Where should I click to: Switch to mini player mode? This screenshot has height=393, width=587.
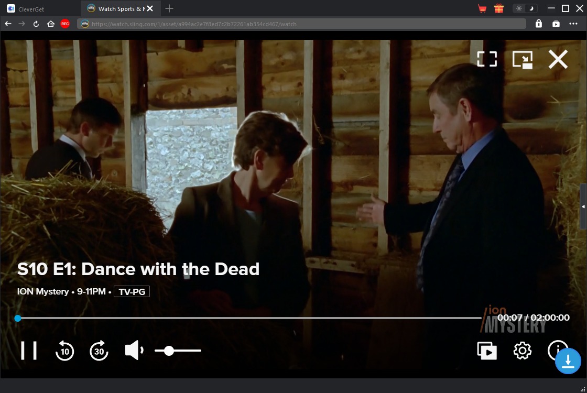pyautogui.click(x=523, y=59)
